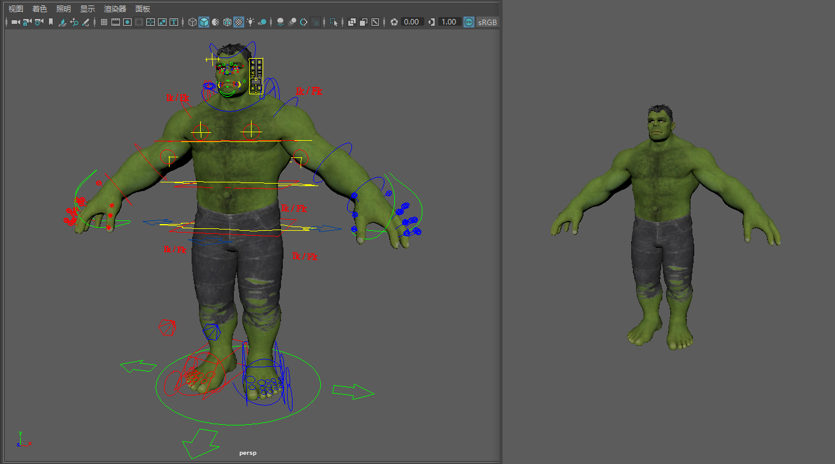Click the Isolate Select icon

[x=334, y=22]
